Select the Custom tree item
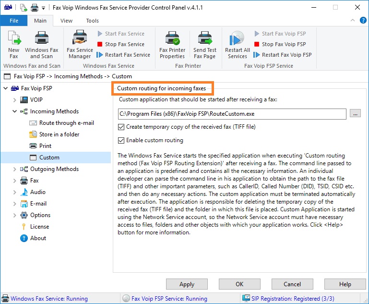 point(56,158)
